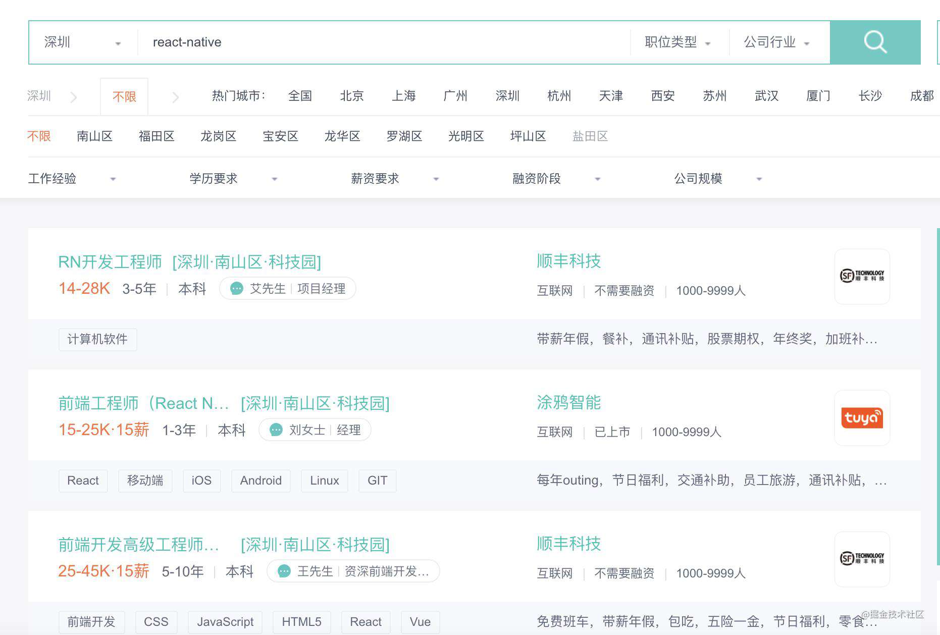Select hot city 上海
The height and width of the screenshot is (635, 940).
coord(404,96)
